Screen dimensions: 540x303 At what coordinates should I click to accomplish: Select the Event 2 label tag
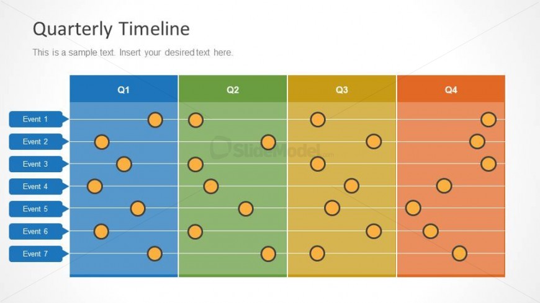click(x=35, y=142)
